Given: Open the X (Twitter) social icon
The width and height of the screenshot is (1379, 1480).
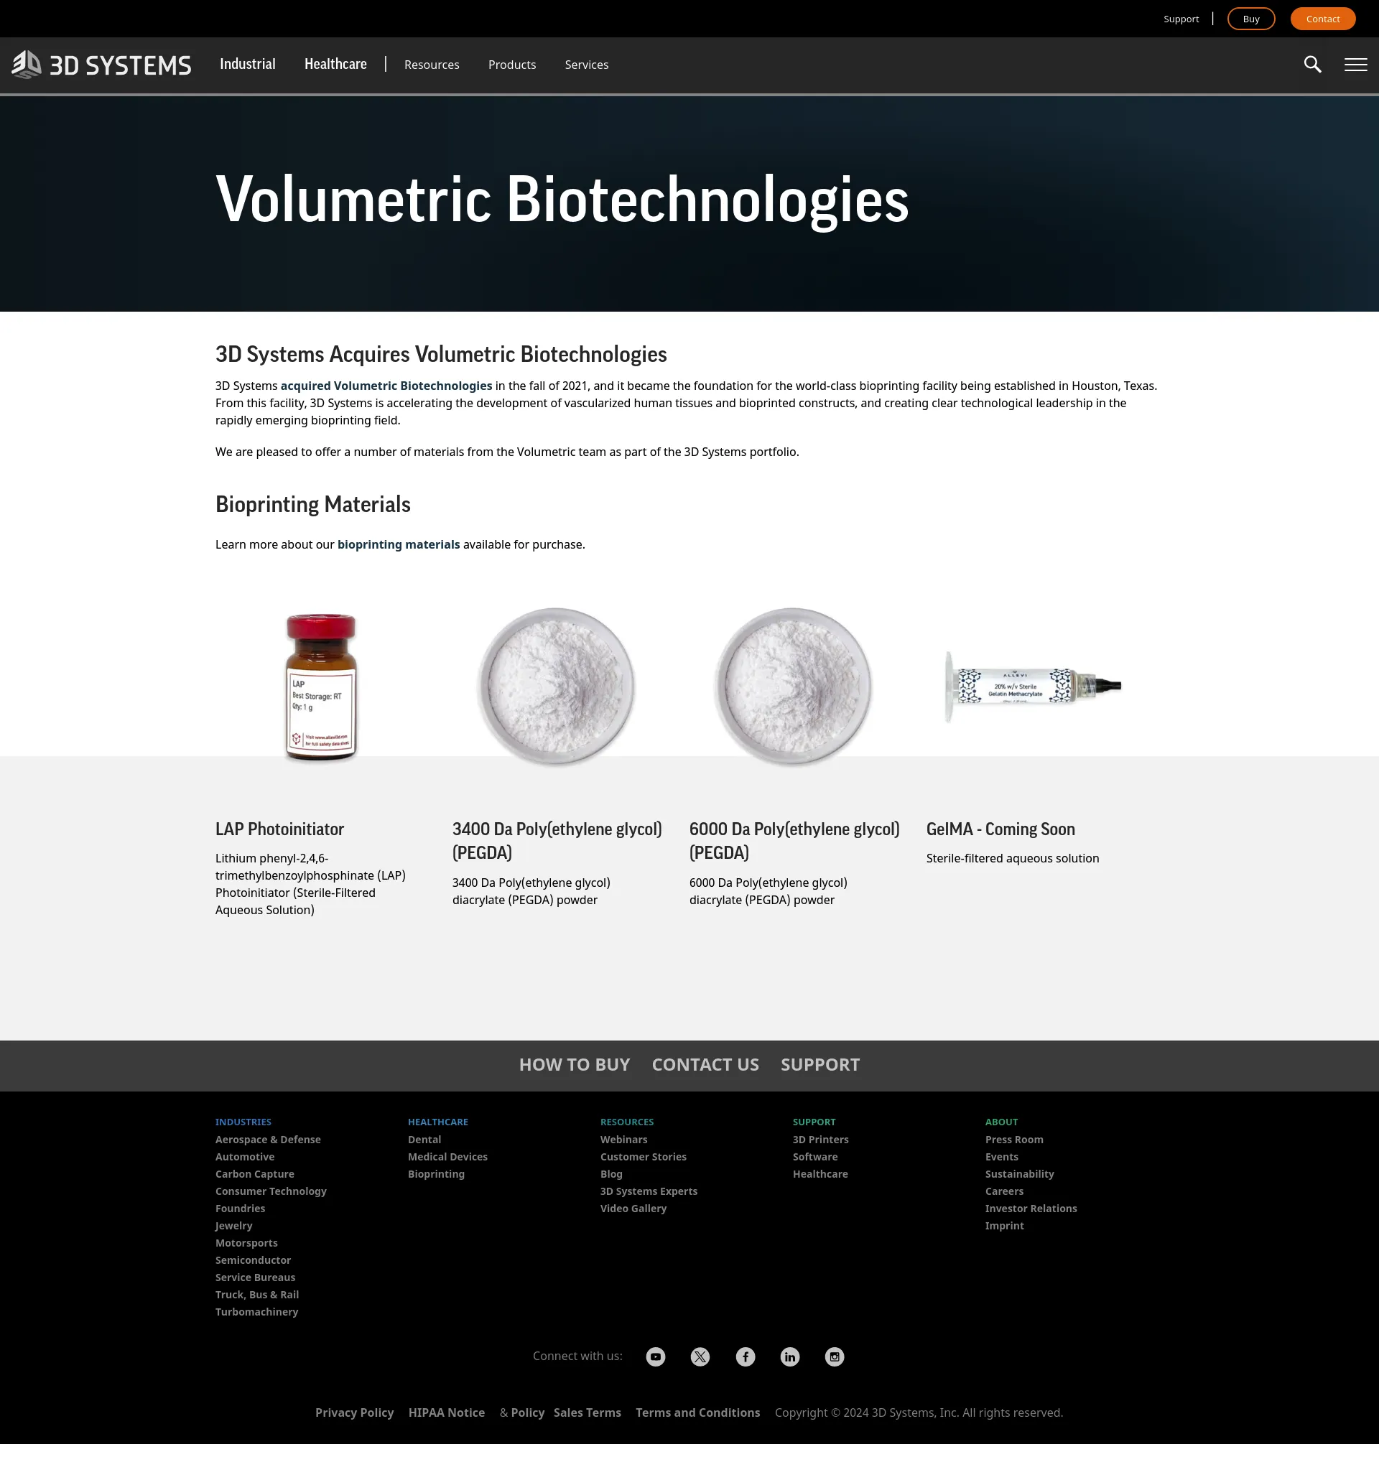Looking at the screenshot, I should [x=700, y=1356].
